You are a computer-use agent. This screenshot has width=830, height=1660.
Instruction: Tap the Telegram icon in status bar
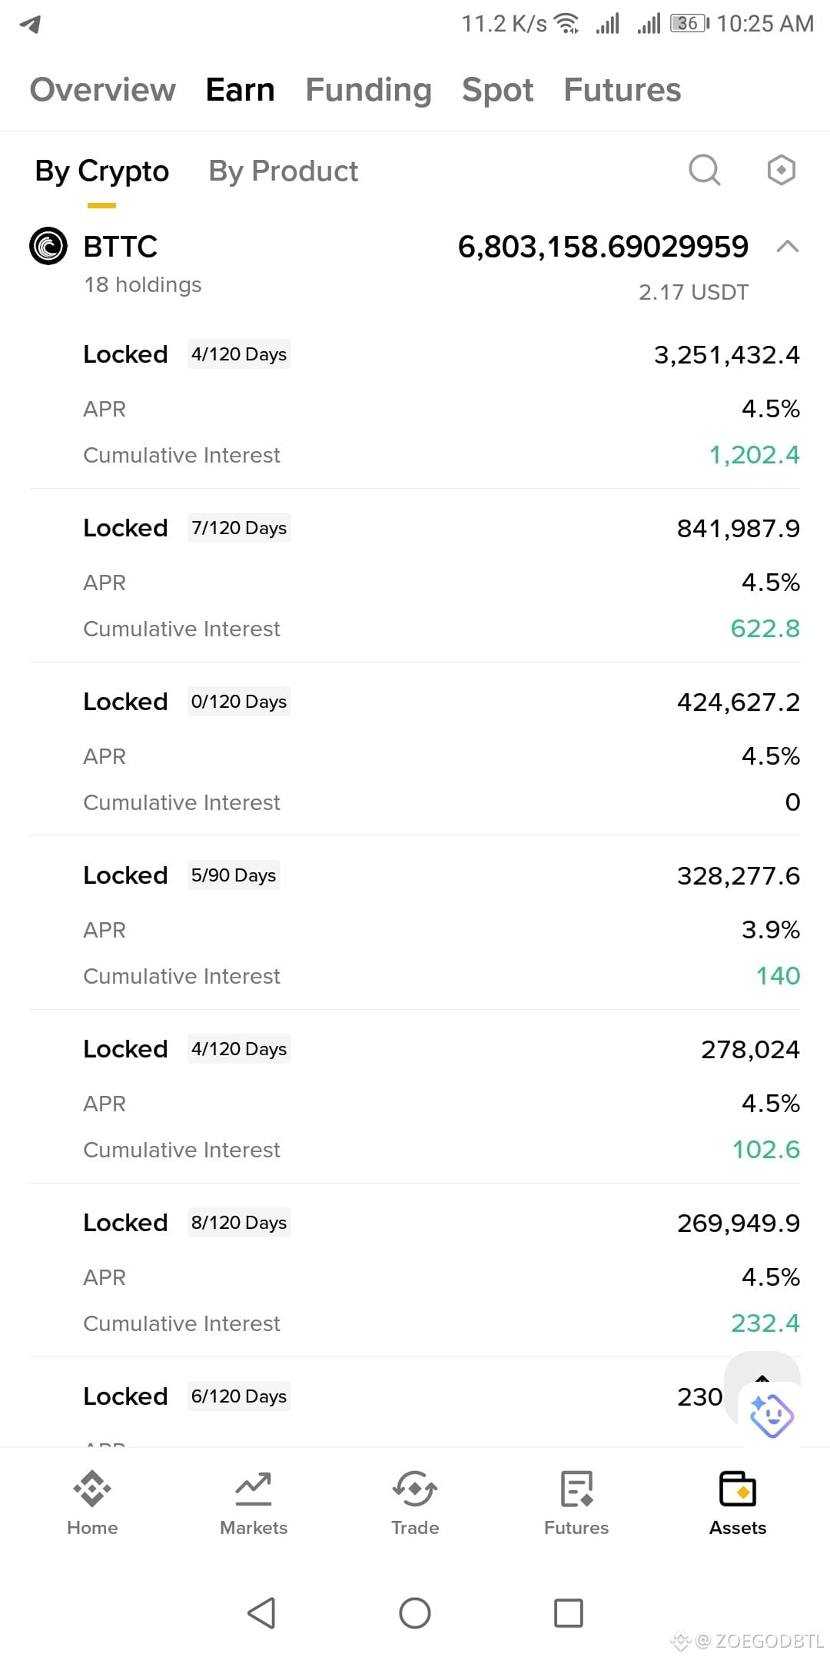(x=30, y=24)
